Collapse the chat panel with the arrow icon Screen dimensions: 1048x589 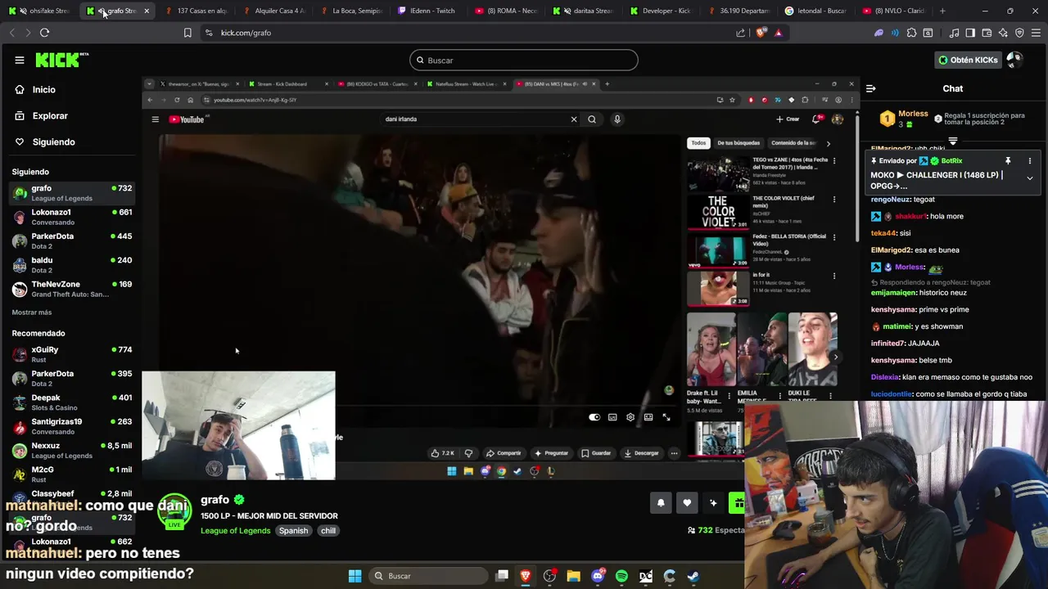pos(871,88)
